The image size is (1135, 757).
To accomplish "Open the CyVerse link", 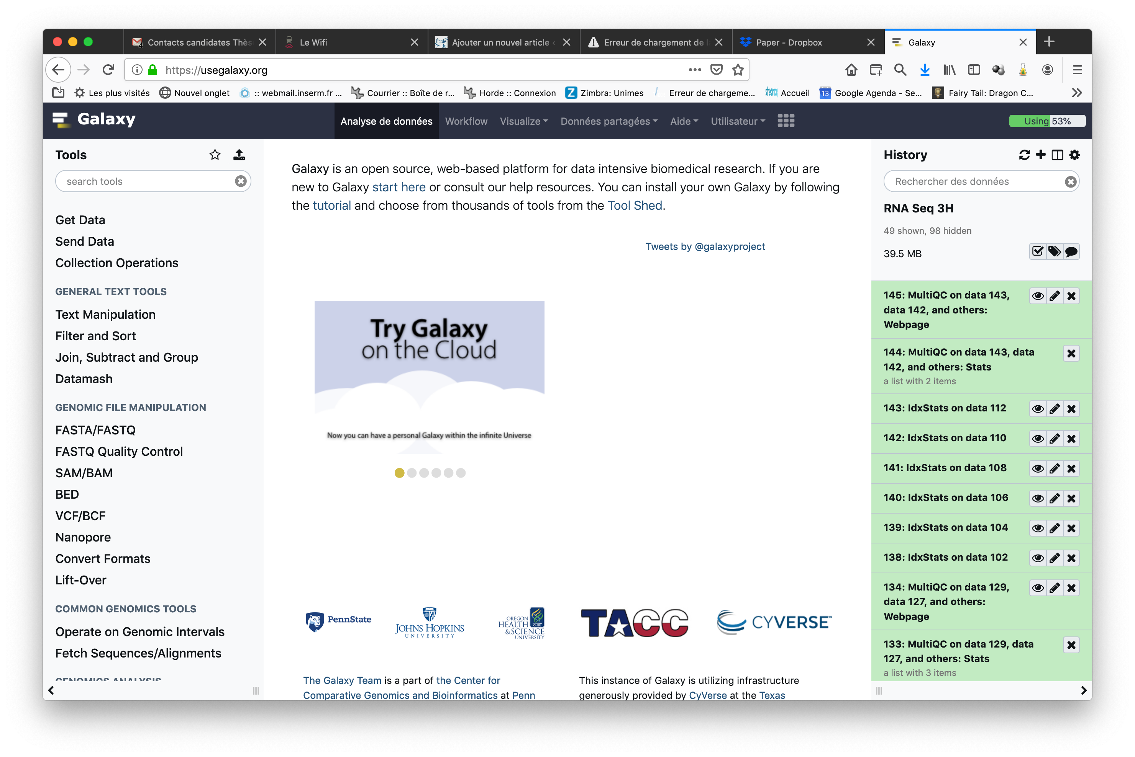I will coord(708,696).
